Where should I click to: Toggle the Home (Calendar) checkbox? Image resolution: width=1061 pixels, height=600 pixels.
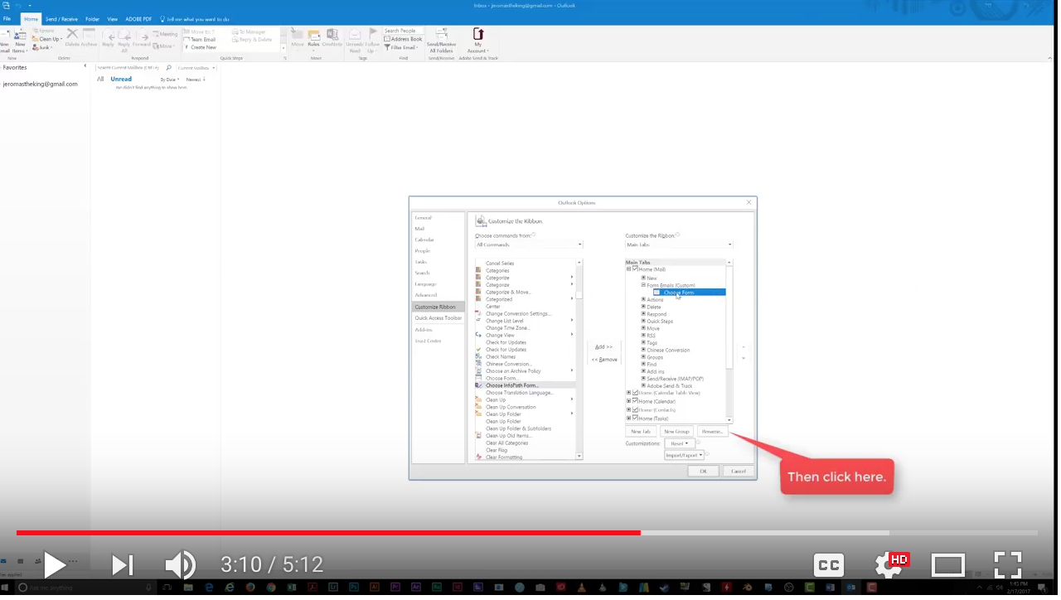click(635, 401)
